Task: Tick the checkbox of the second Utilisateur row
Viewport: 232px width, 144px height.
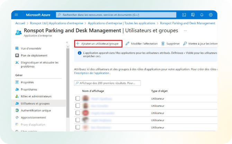Action: point(78,105)
